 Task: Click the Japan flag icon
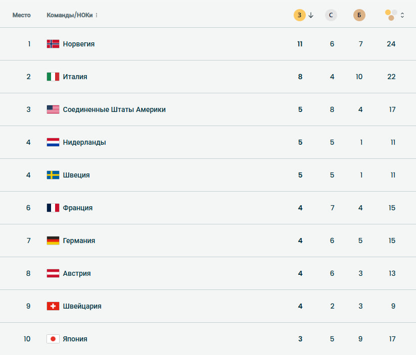pyautogui.click(x=53, y=339)
